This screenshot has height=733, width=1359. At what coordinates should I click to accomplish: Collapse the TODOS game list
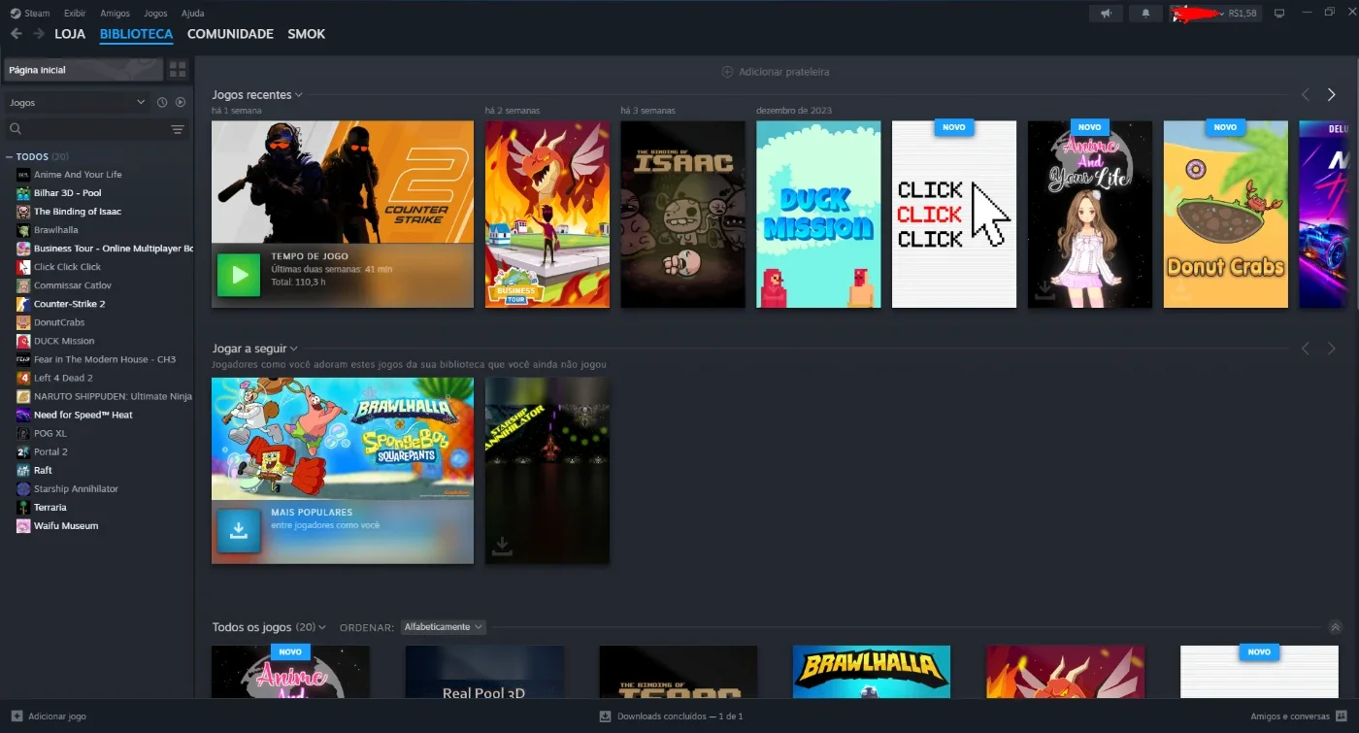(x=9, y=156)
